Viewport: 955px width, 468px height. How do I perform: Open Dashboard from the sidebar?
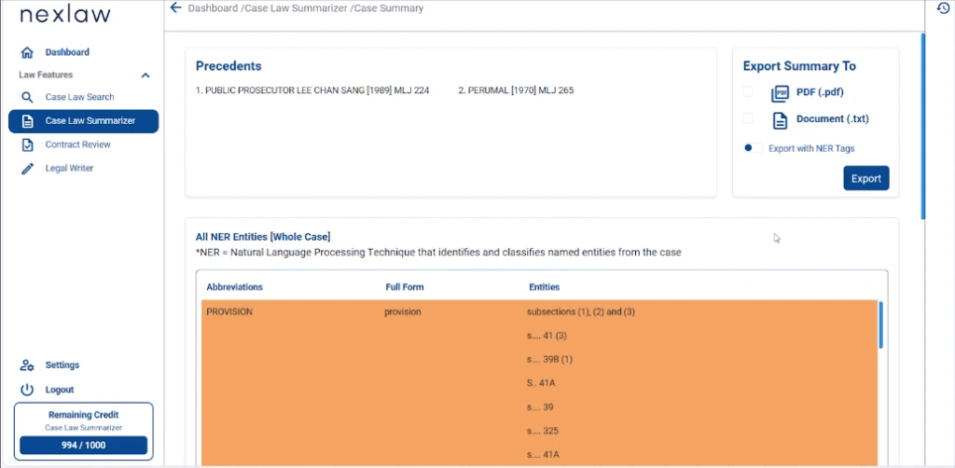(67, 52)
